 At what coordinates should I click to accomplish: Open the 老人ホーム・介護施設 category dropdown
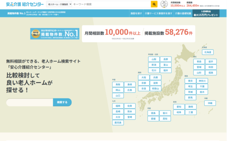(x=59, y=4)
